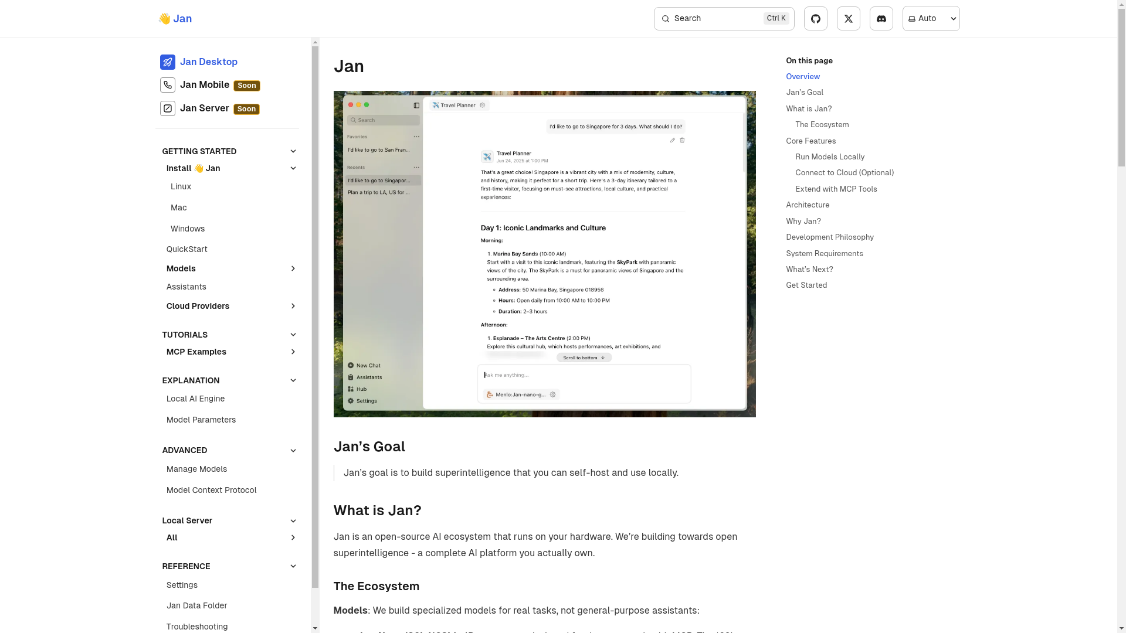Jump to The Ecosystem in contents

coord(822,125)
